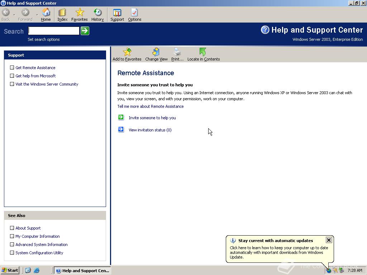Open the Start menu
Screen dimensions: 367x275
coord(10,270)
